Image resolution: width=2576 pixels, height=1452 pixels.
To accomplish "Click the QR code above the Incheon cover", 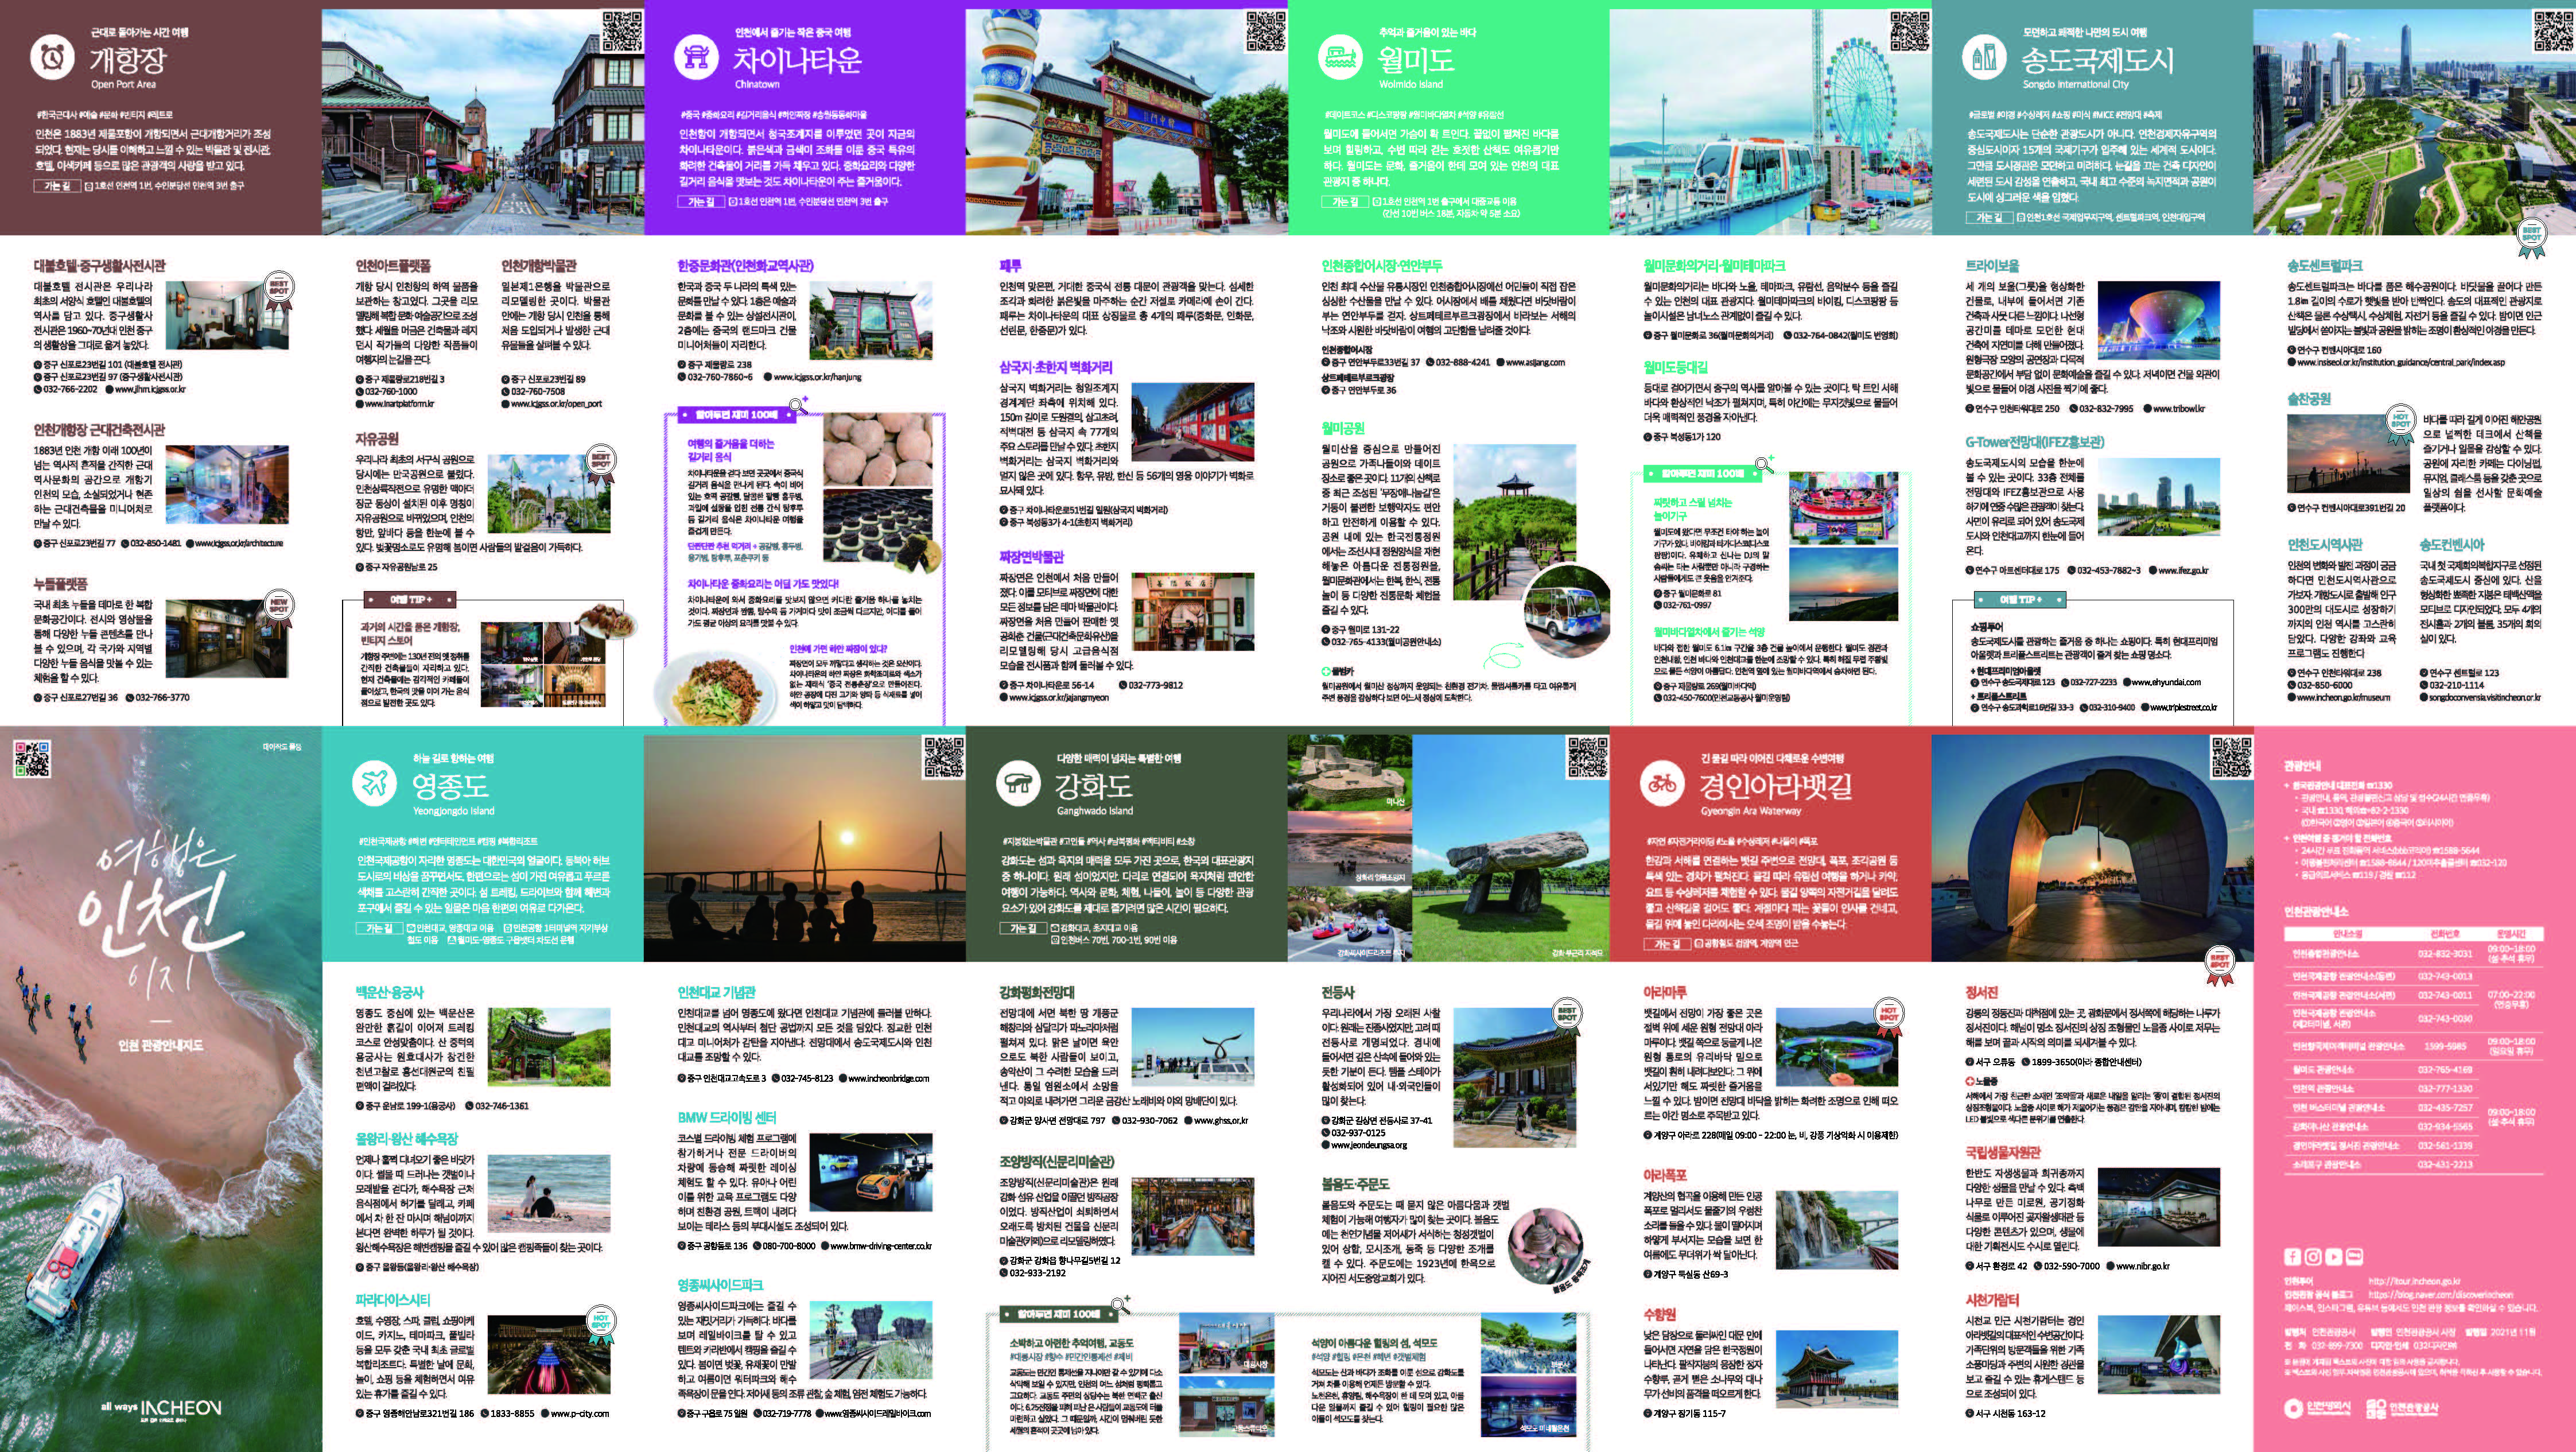I will [33, 758].
